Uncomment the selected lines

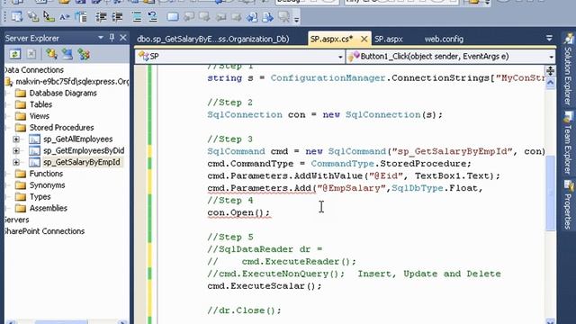point(152,17)
